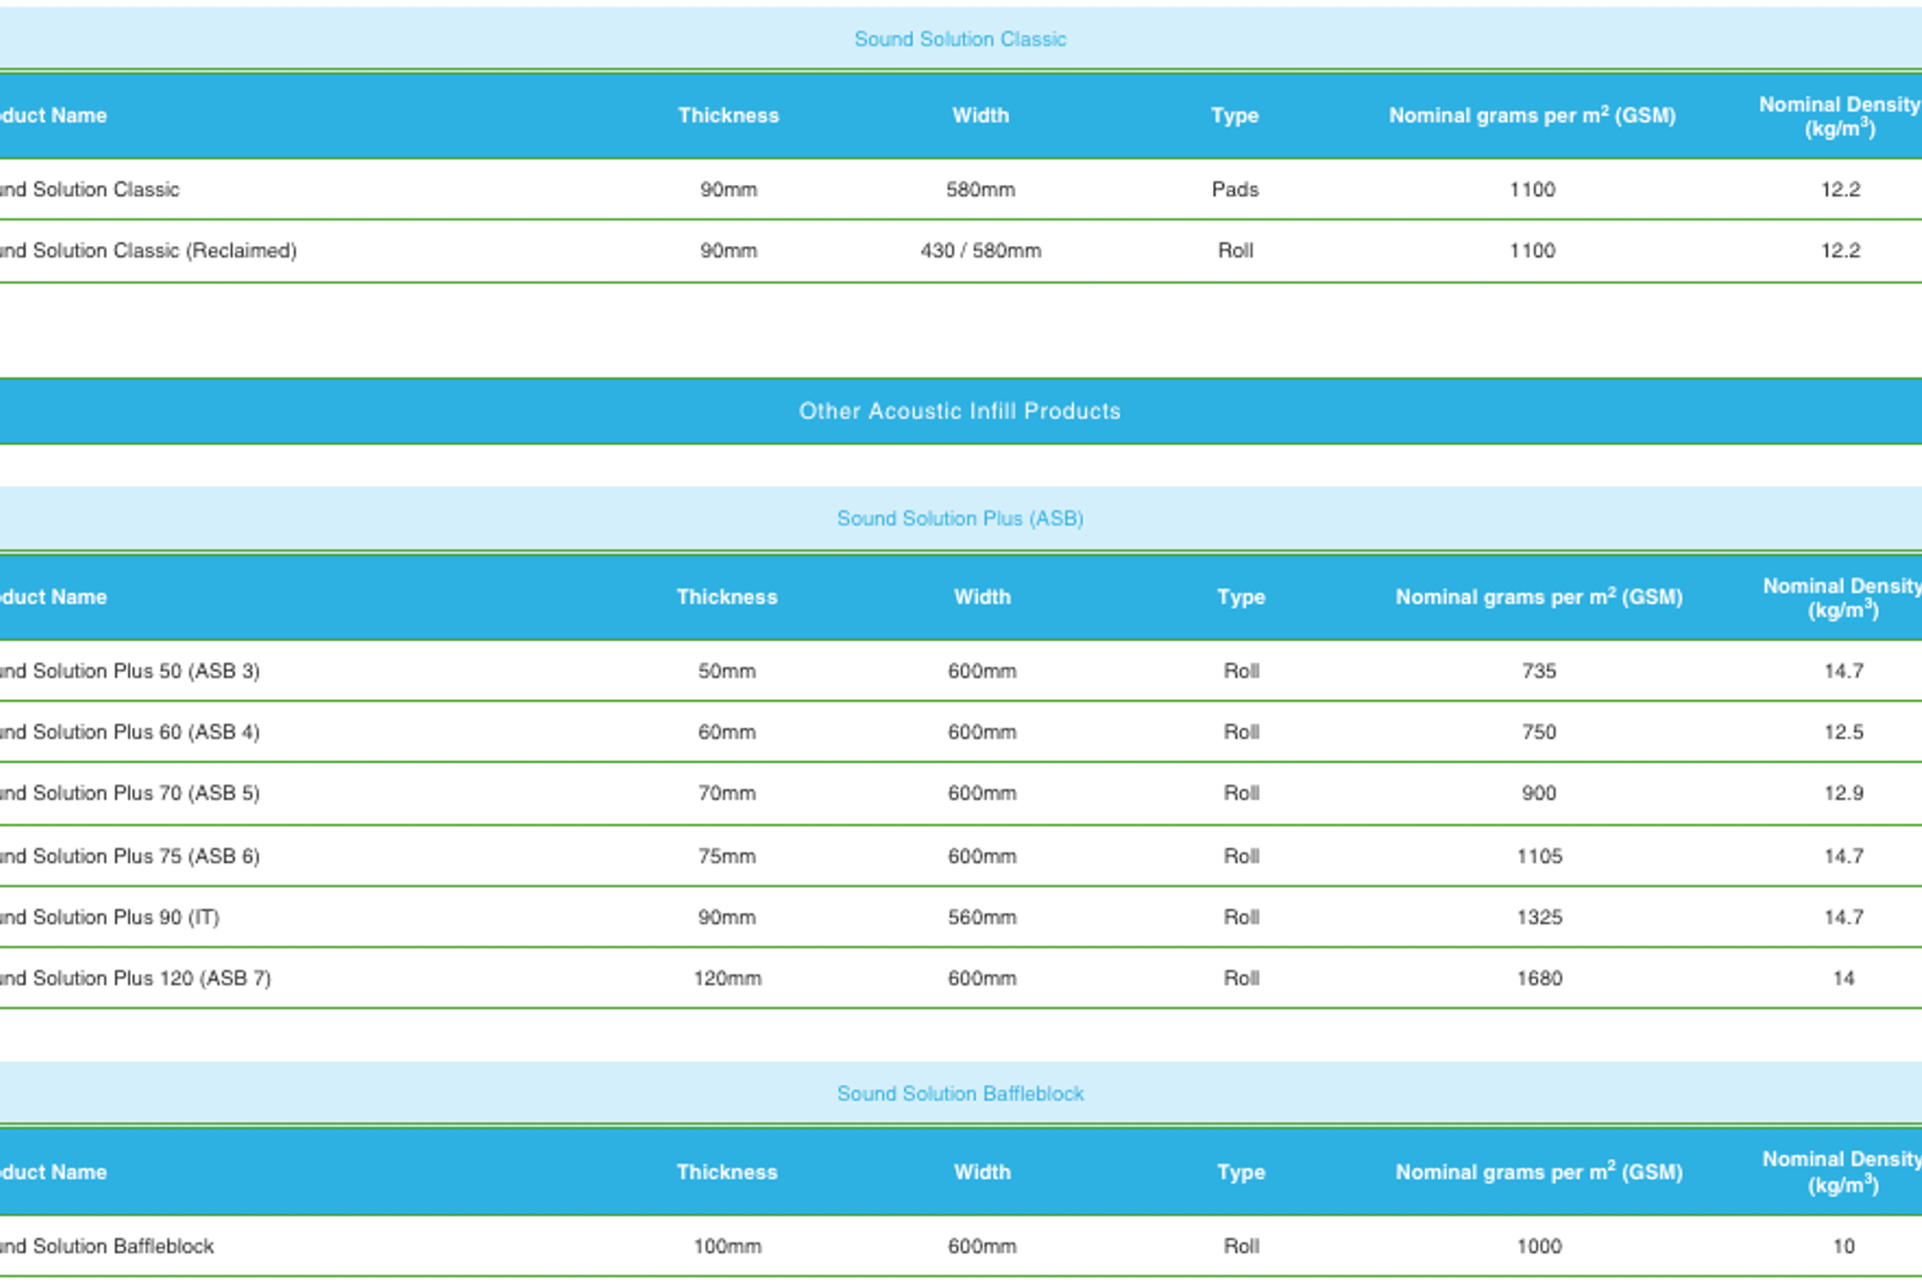Select the 900 GSM value
Viewport: 1922px width, 1281px height.
coord(1539,794)
